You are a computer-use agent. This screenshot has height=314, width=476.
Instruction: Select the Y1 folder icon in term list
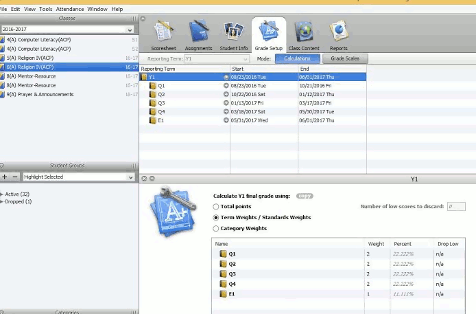[x=144, y=77]
